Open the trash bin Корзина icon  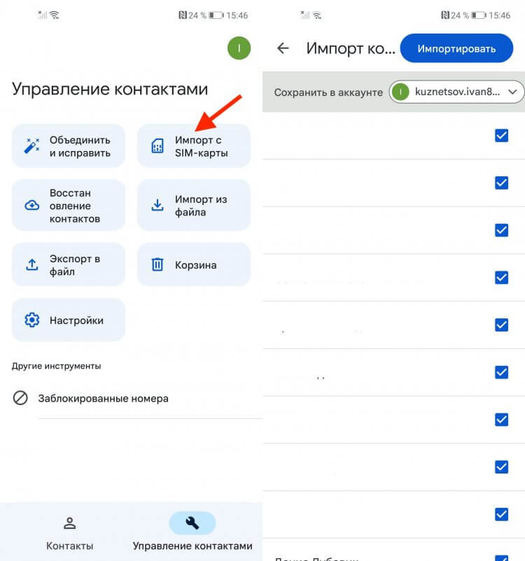(x=157, y=264)
